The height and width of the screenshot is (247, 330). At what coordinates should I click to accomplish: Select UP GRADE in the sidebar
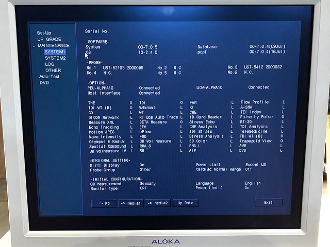49,39
